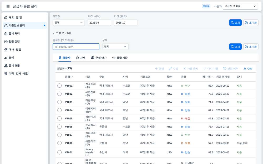Click 유통상 in the V1006 row

tap(103, 127)
